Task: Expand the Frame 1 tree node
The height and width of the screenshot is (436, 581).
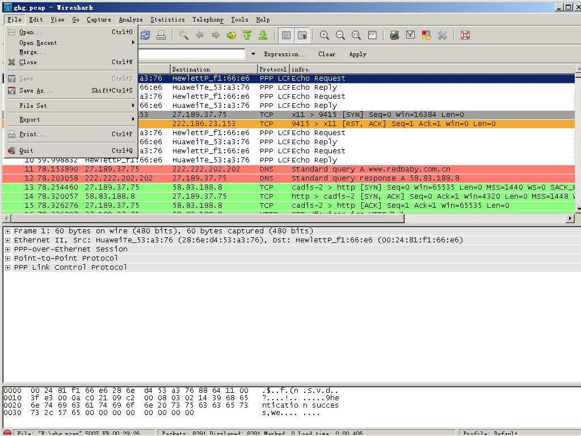Action: click(7, 231)
